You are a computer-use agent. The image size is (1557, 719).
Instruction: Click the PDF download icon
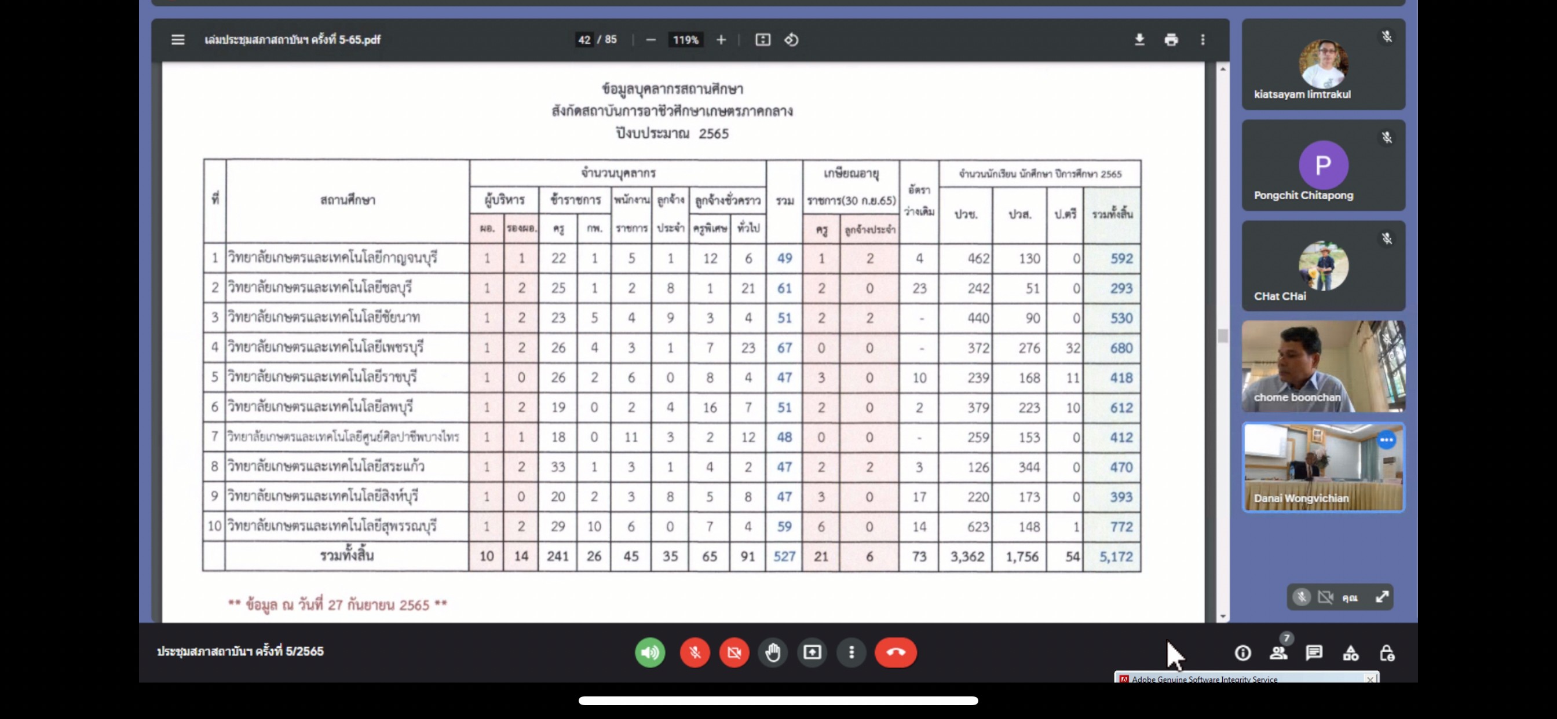click(1139, 40)
